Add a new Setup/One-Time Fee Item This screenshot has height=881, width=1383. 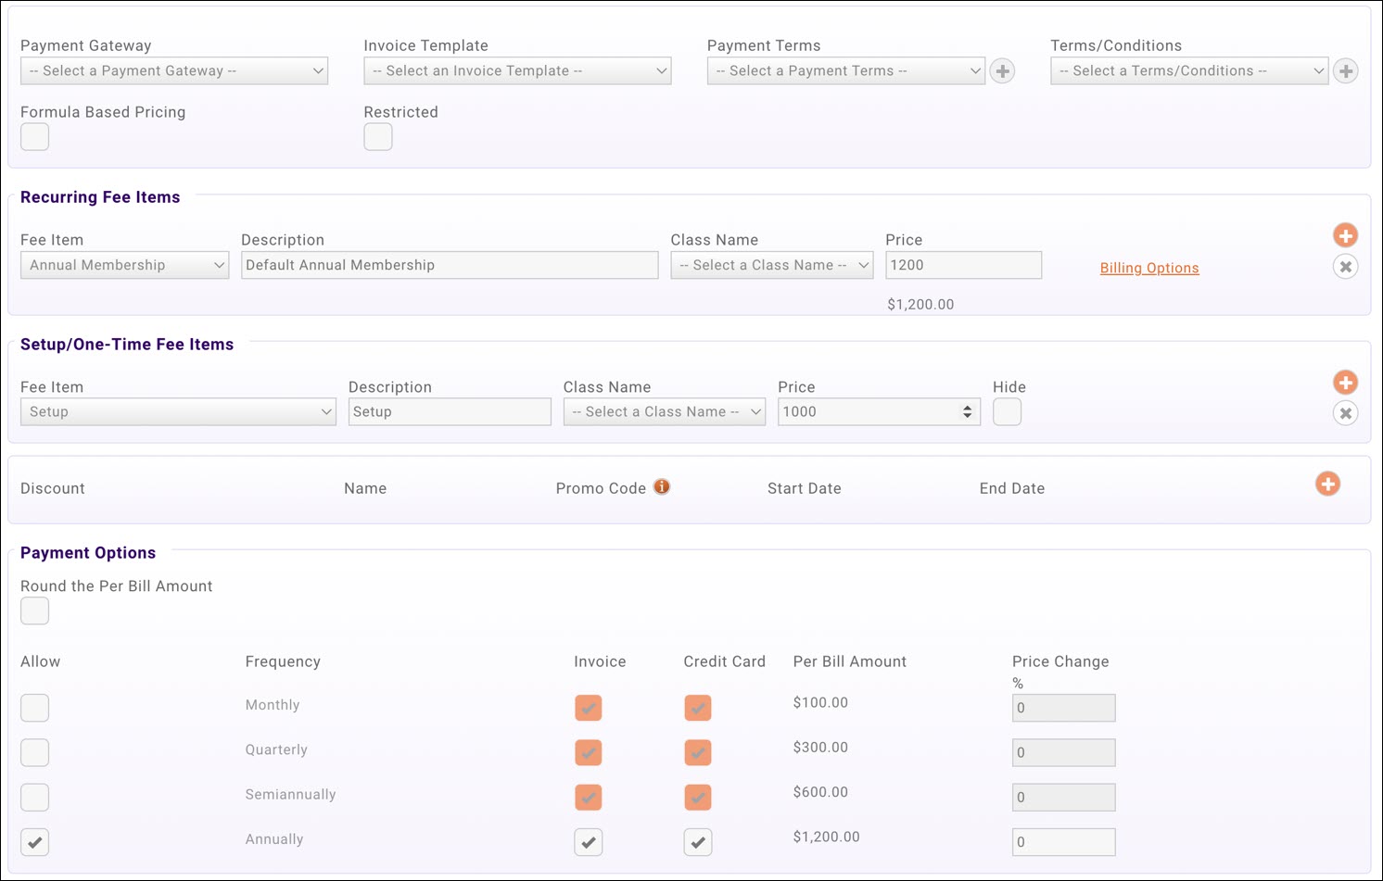(1346, 382)
